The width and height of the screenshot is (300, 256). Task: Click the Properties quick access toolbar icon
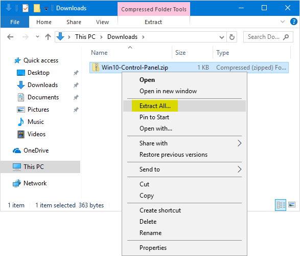(26, 8)
